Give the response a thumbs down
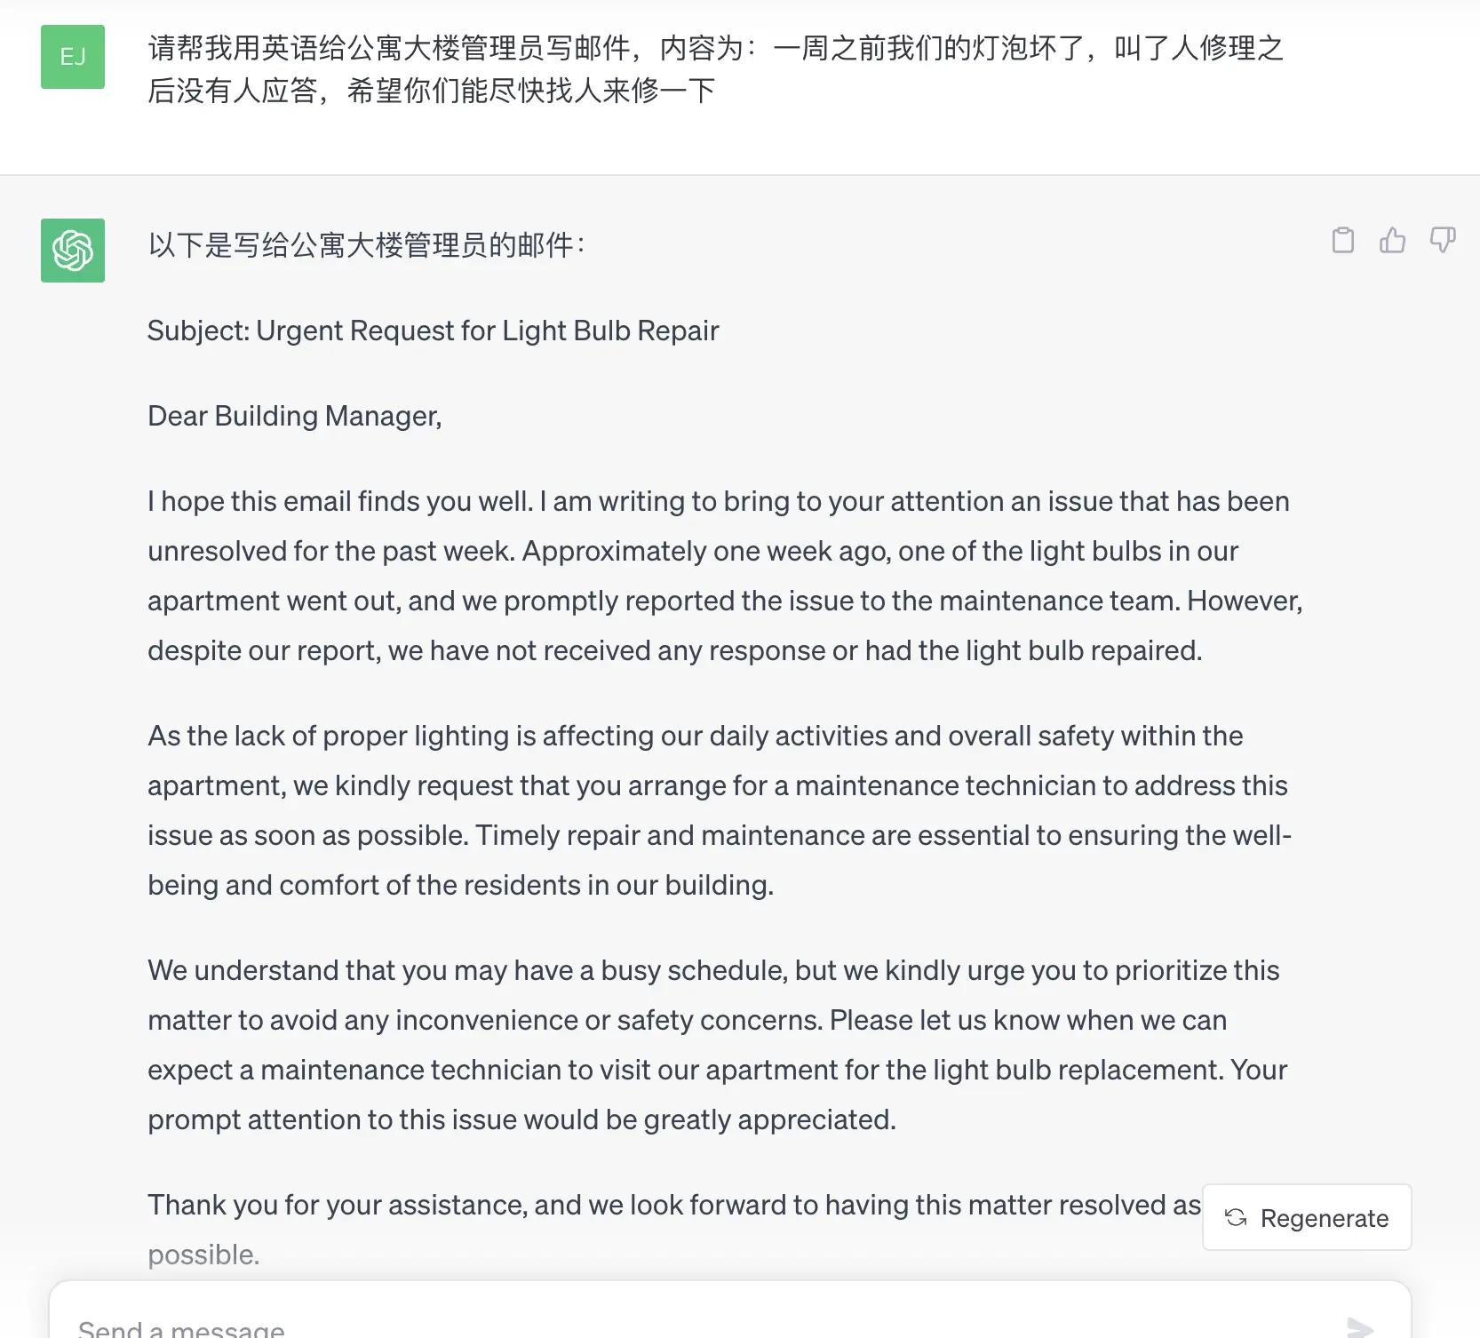This screenshot has width=1480, height=1338. pyautogui.click(x=1442, y=241)
